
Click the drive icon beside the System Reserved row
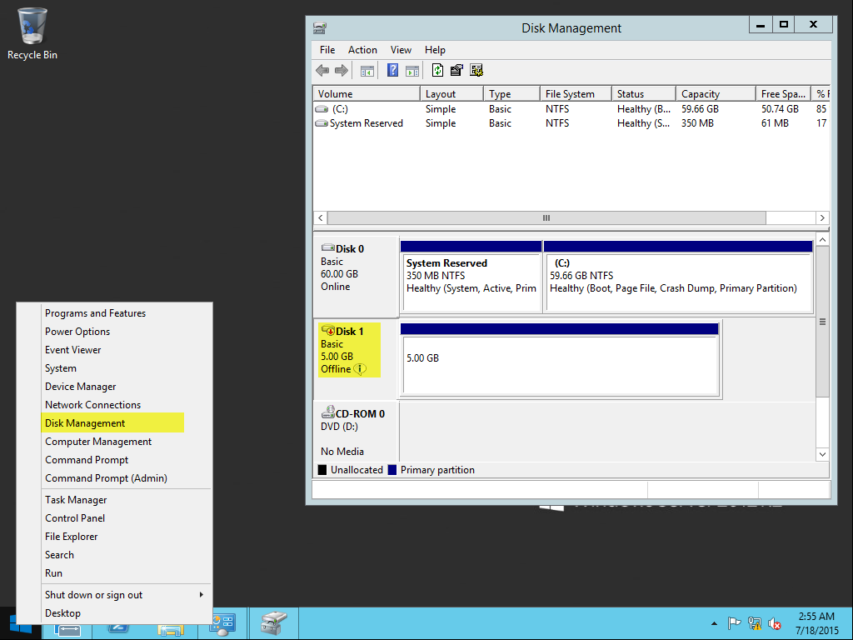tap(322, 123)
